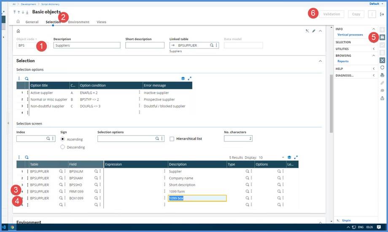Image resolution: width=388 pixels, height=232 pixels.
Task: Click the No. characters input field
Action: [x=238, y=139]
